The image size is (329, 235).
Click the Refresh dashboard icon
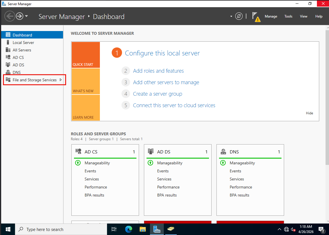(239, 16)
